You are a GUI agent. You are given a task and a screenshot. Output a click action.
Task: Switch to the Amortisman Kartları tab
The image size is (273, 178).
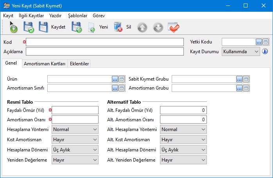pyautogui.click(x=44, y=63)
